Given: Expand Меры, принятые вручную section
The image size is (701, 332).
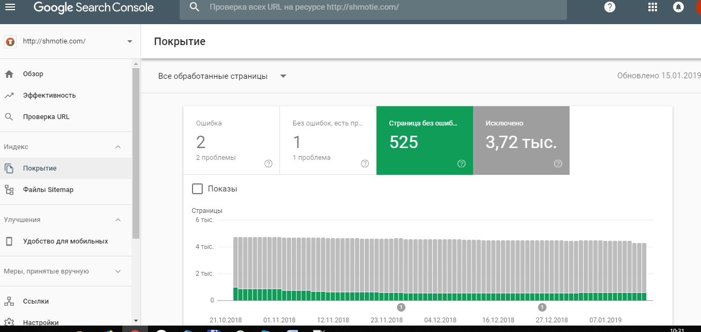Looking at the screenshot, I should (x=119, y=271).
